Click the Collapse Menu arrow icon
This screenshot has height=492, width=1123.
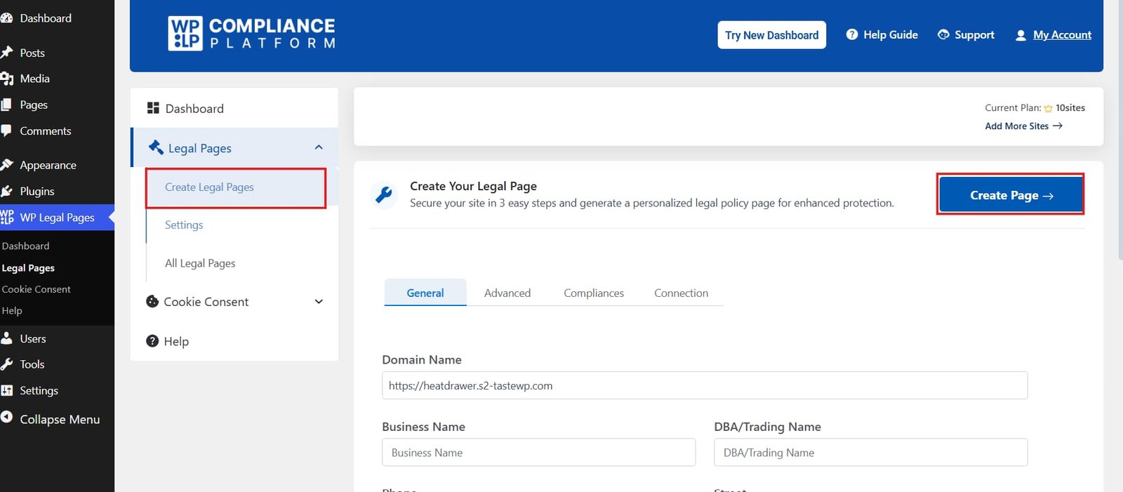point(7,418)
